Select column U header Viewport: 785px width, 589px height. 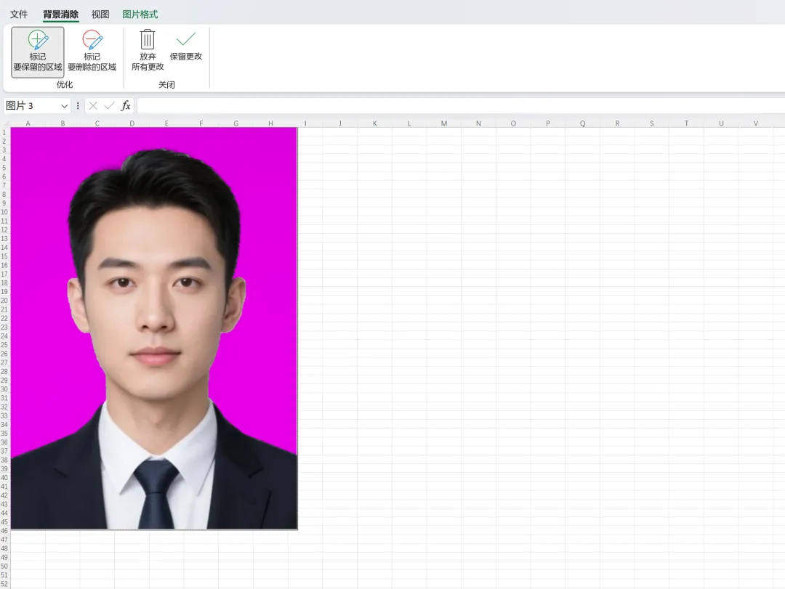tap(721, 123)
